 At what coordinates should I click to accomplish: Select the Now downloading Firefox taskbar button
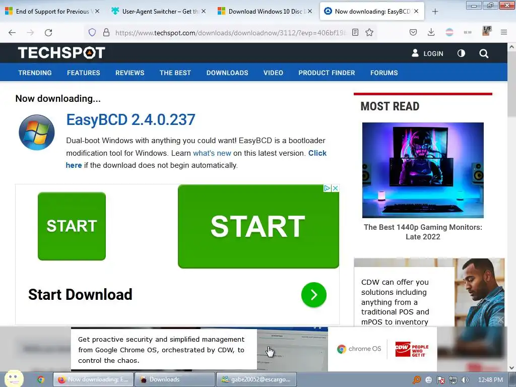(x=93, y=379)
